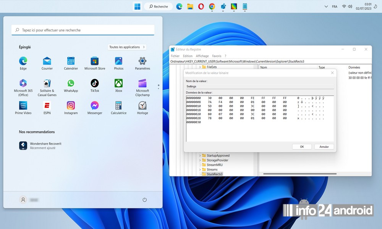Expand the StartupApproved tree node
This screenshot has width=382, height=229.
200,156
